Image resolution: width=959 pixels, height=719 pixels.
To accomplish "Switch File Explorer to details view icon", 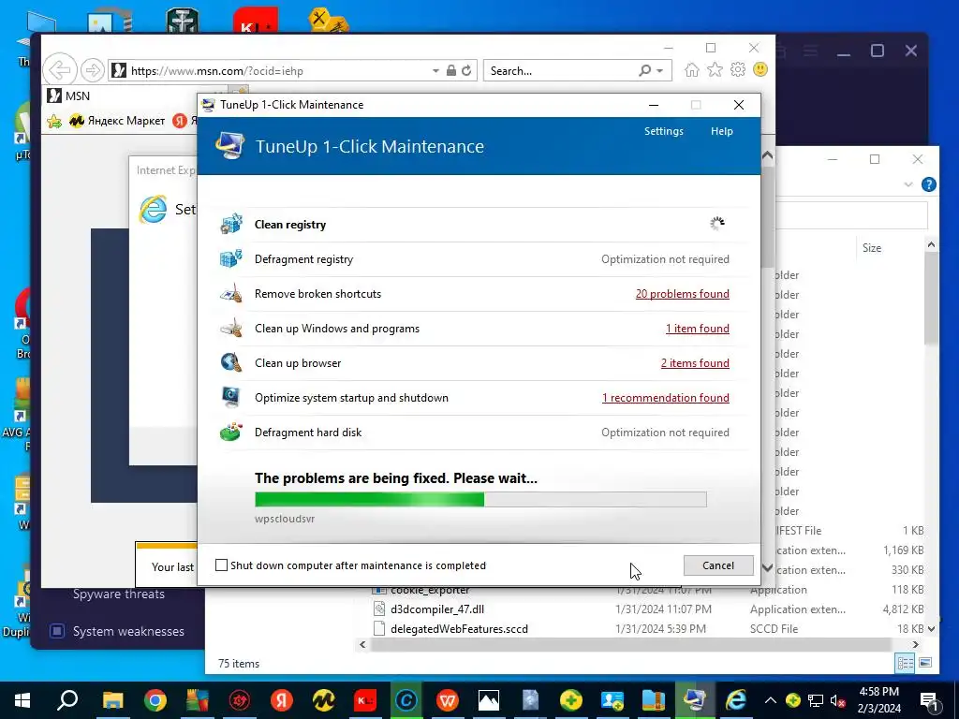I will 906,663.
